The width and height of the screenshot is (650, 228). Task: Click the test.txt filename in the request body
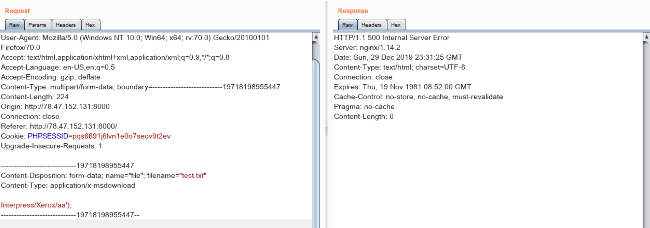(x=193, y=175)
